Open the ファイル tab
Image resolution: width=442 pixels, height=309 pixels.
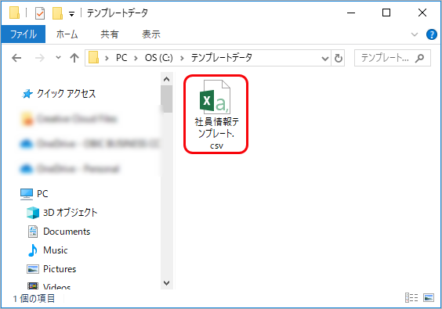(24, 34)
